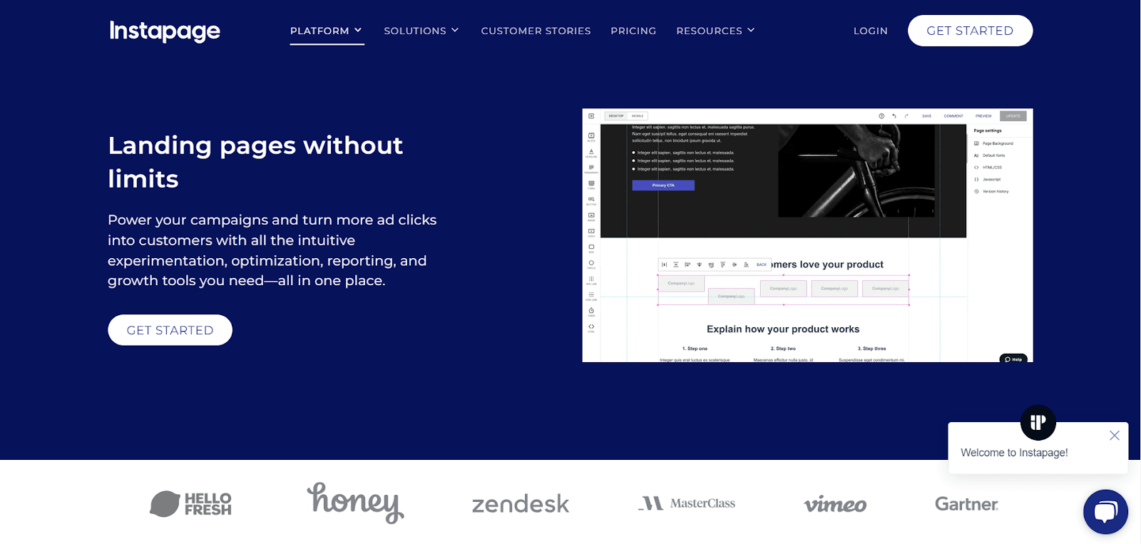The image size is (1141, 544).
Task: Click 'Explain how your product works' heading
Action: point(783,329)
